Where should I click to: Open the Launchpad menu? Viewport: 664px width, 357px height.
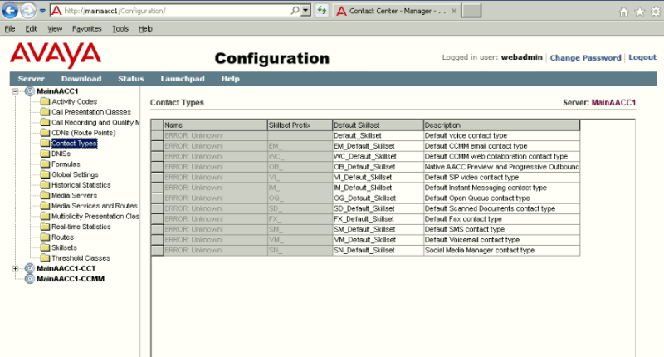[x=183, y=79]
